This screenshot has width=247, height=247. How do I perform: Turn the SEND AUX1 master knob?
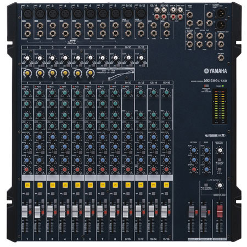pyautogui.click(x=206, y=150)
